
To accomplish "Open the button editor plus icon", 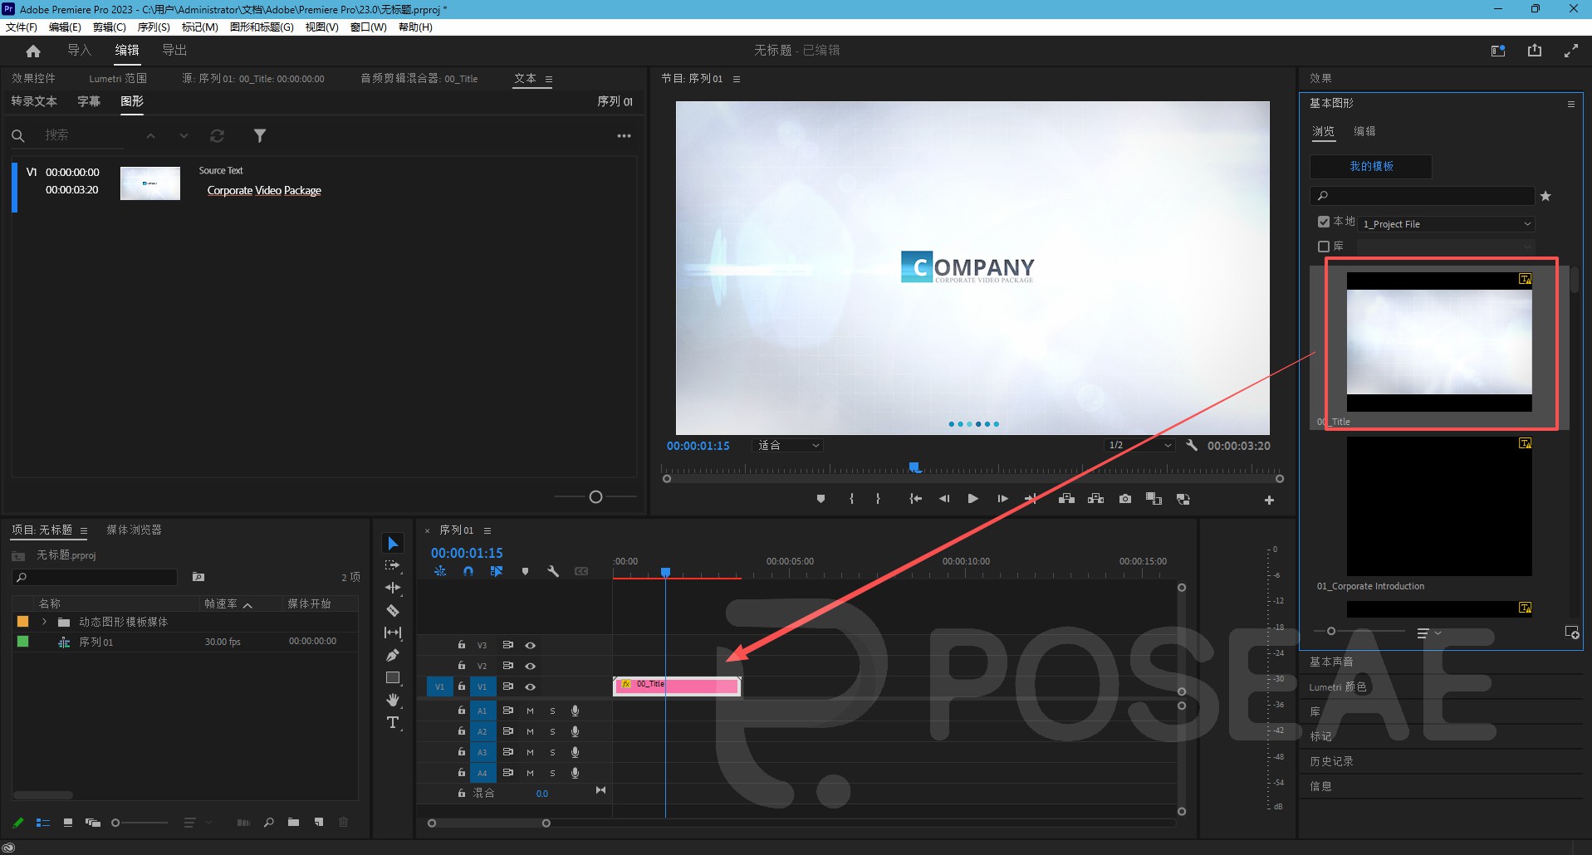I will point(1269,500).
